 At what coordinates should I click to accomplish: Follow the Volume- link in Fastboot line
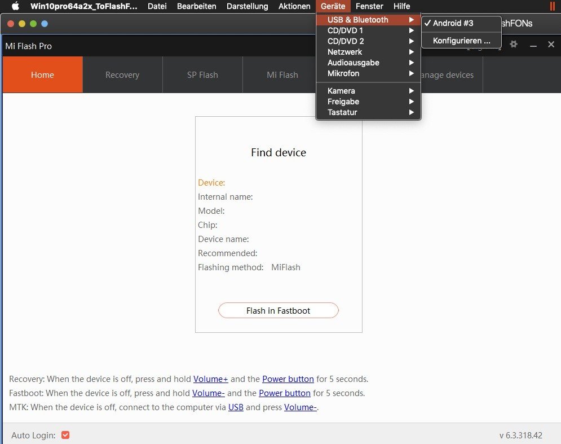tap(208, 393)
